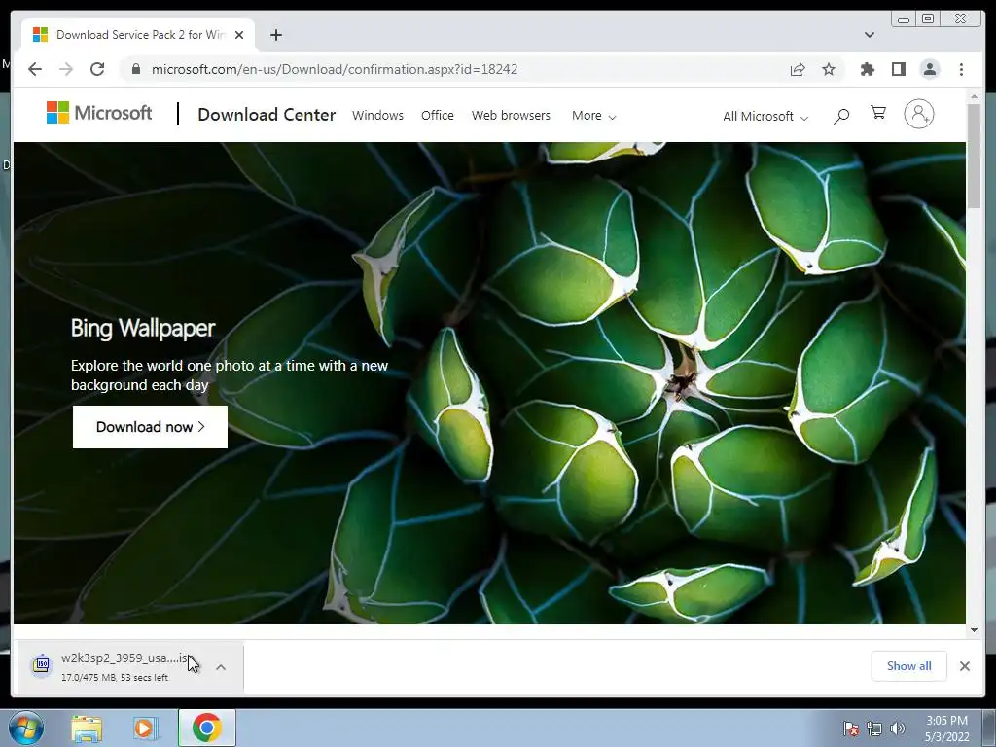Image resolution: width=996 pixels, height=747 pixels.
Task: Close the Download Service Pack 2 tab
Action: click(239, 35)
